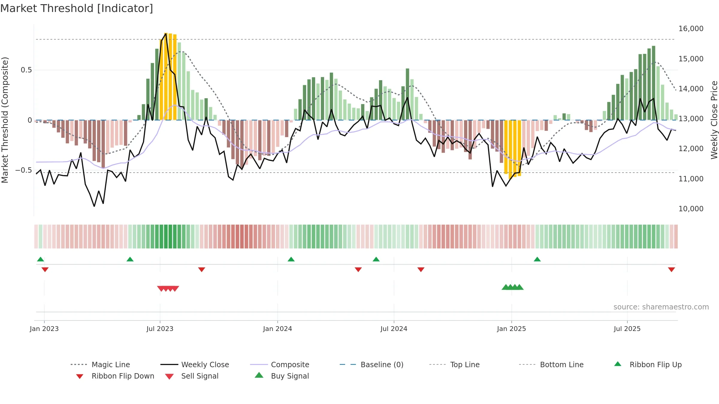Click the chart title Market Threshold [Indicator]

click(x=77, y=8)
